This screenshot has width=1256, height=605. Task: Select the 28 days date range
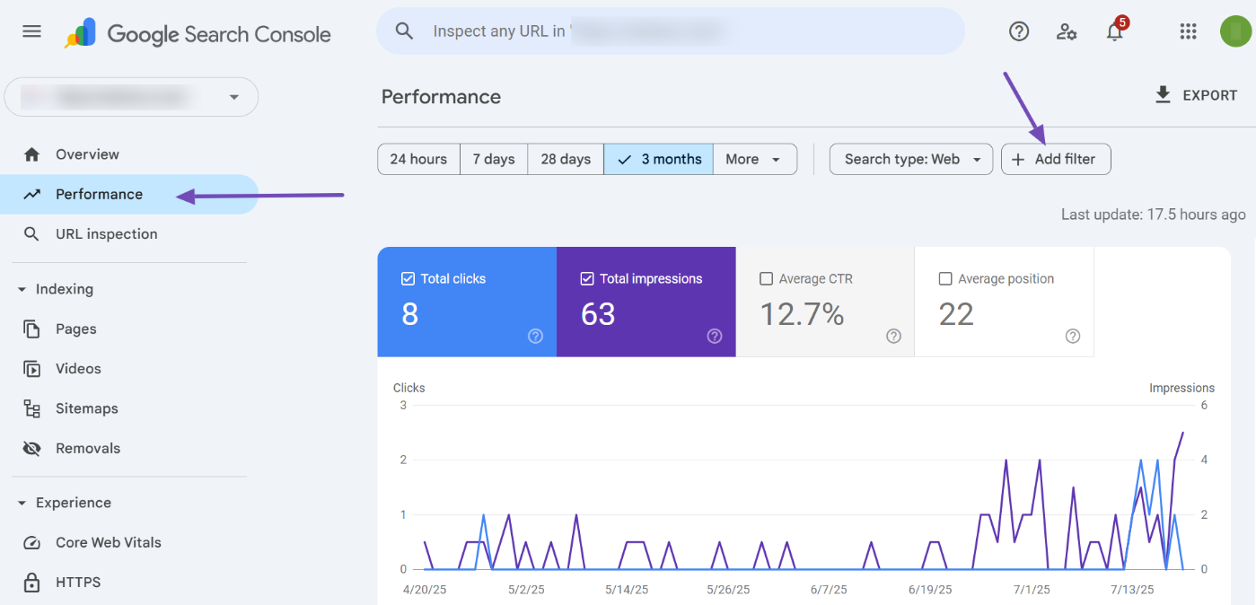(x=566, y=159)
